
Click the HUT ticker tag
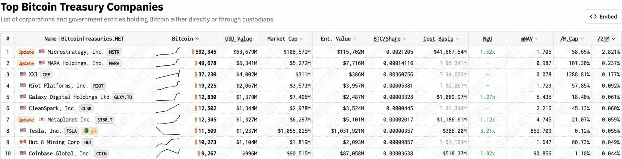coord(88,142)
